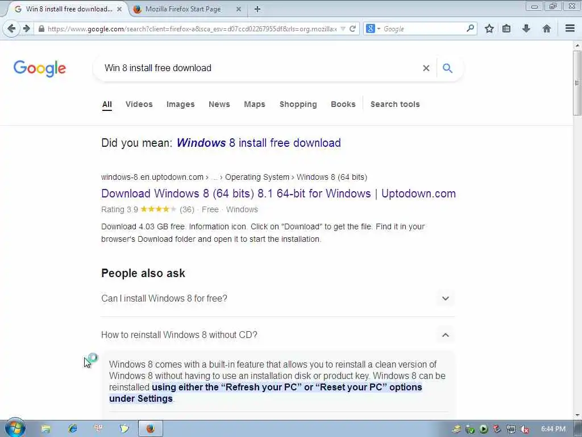The height and width of the screenshot is (437, 582).
Task: Click the padlock site identity icon
Action: point(41,28)
